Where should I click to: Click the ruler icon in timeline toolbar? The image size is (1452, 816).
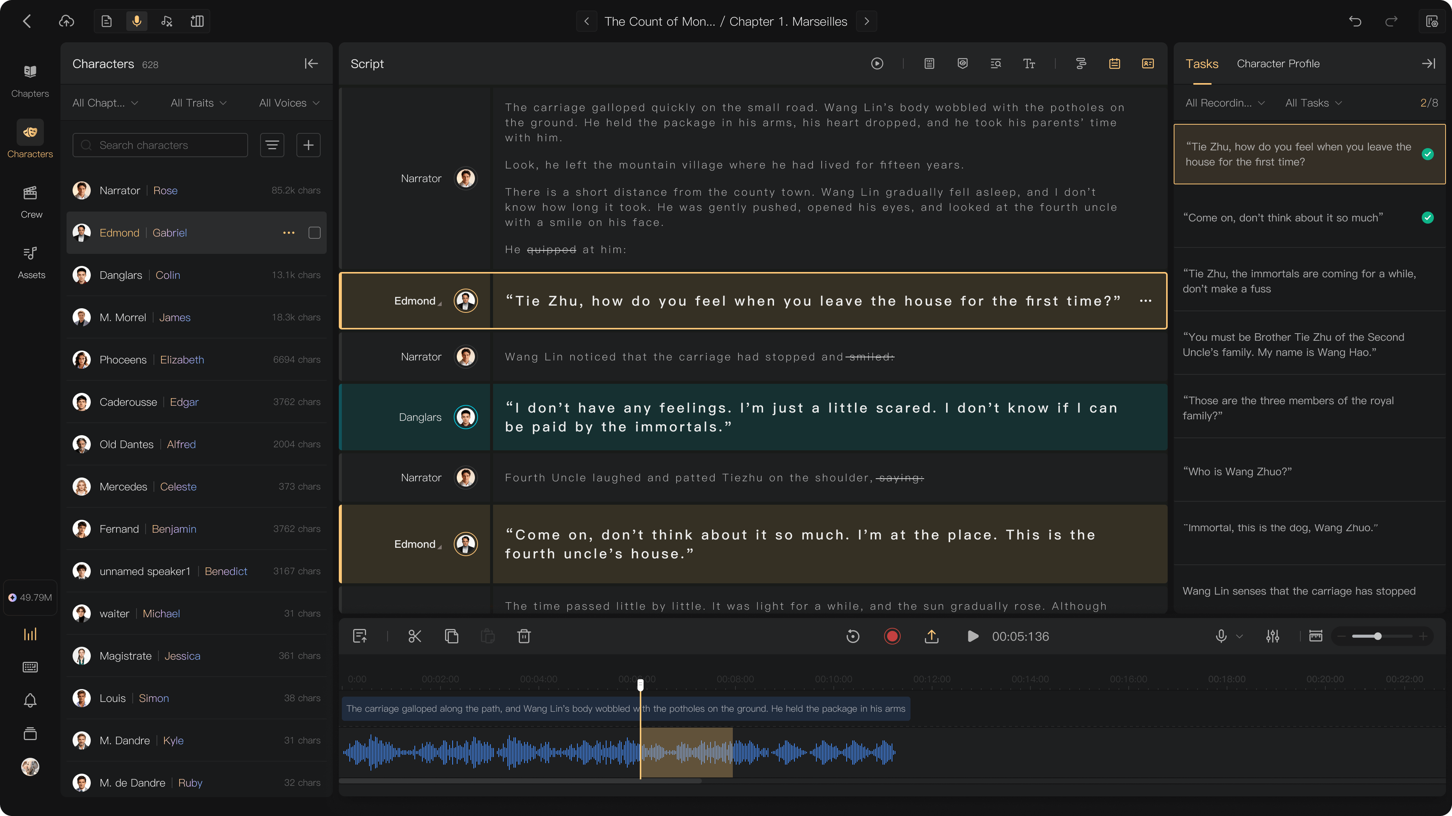tap(1315, 636)
